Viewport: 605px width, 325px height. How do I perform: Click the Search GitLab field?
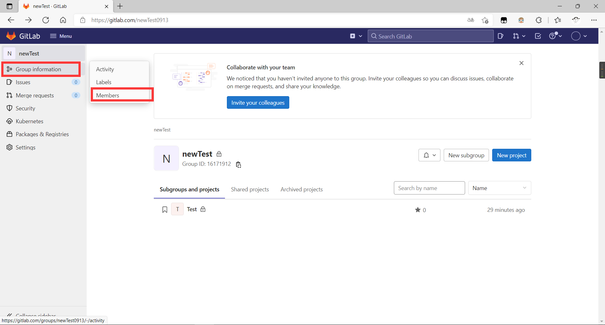coord(430,36)
